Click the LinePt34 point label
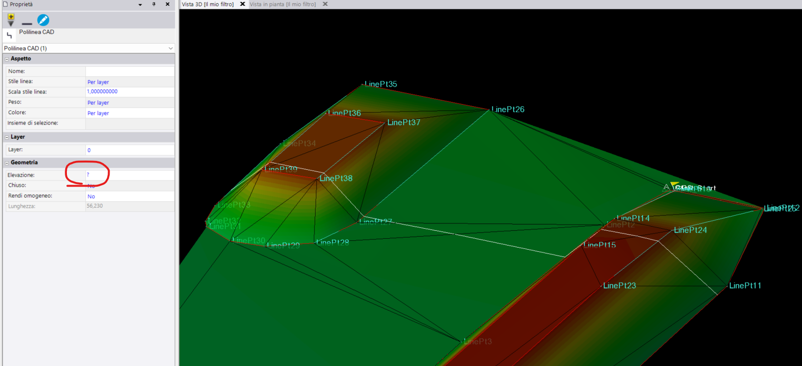This screenshot has height=366, width=802. pos(299,144)
